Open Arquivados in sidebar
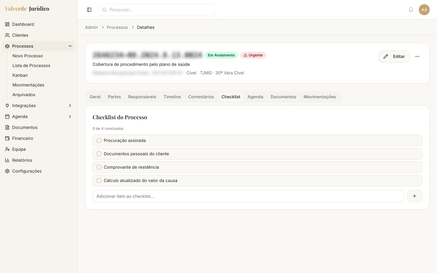Viewport: 437px width, 273px height. (x=24, y=94)
